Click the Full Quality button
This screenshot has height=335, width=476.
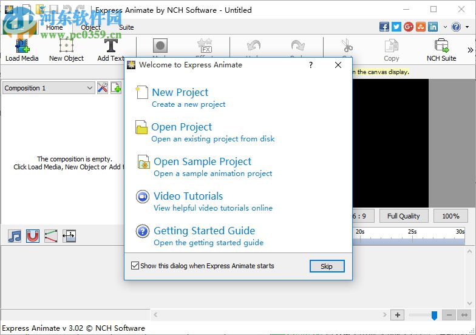click(404, 216)
